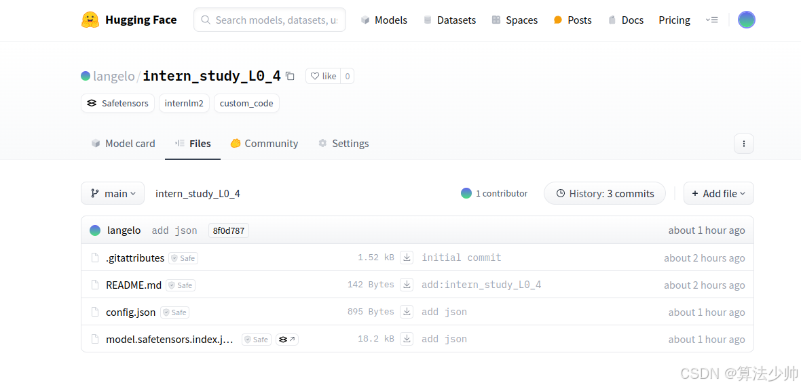The width and height of the screenshot is (801, 387).
Task: Click the 1 contributor label
Action: [x=502, y=194]
